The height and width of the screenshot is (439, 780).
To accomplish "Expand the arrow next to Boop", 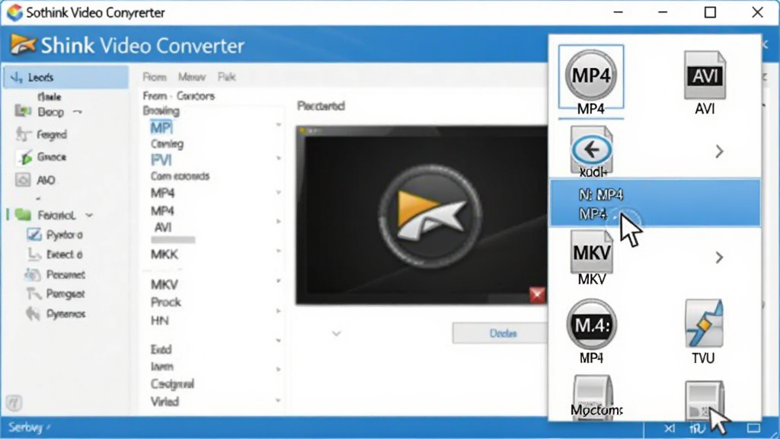I will coord(77,112).
